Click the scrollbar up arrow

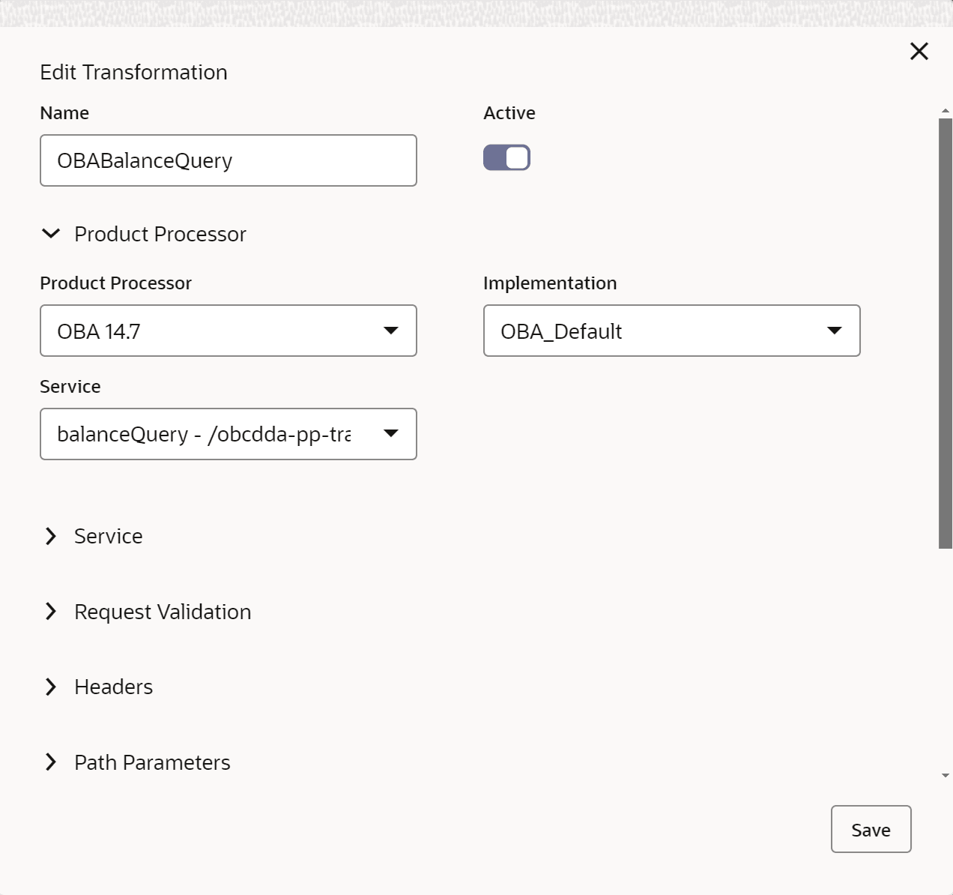[946, 111]
